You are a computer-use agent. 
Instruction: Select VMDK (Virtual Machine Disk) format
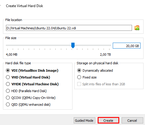[x=8, y=84]
